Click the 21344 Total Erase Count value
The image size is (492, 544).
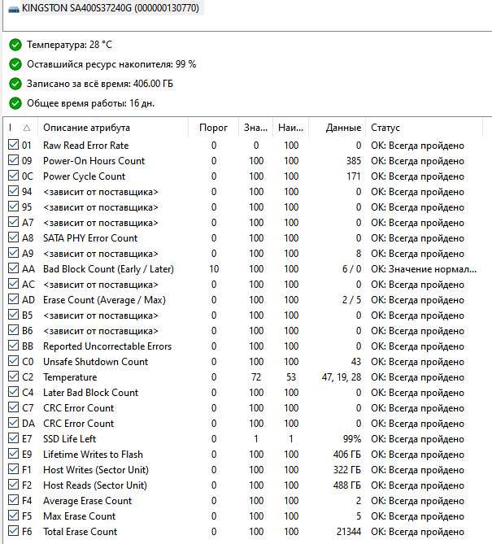349,532
